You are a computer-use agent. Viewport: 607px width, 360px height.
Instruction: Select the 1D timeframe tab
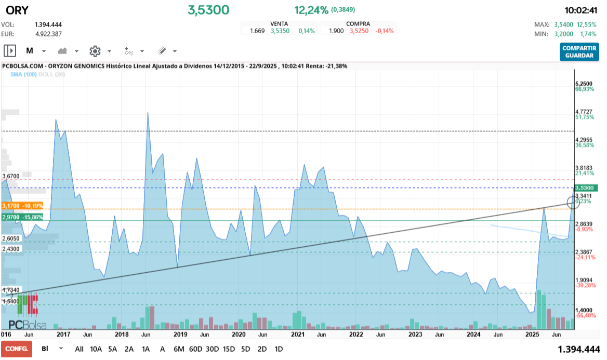279,349
